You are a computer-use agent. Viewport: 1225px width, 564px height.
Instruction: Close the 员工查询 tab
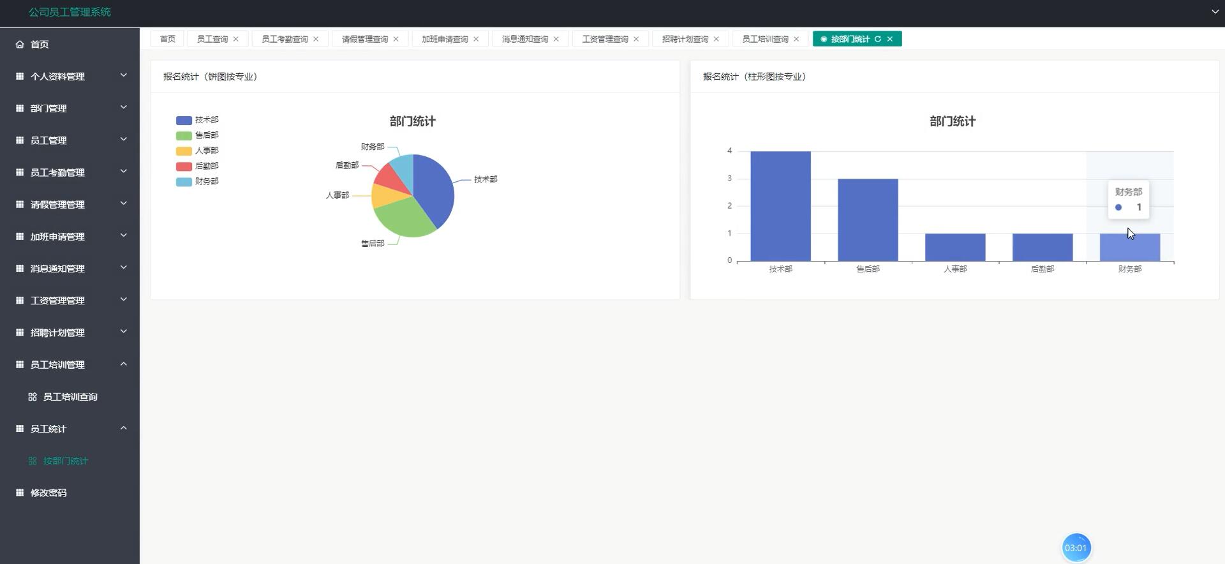[236, 39]
